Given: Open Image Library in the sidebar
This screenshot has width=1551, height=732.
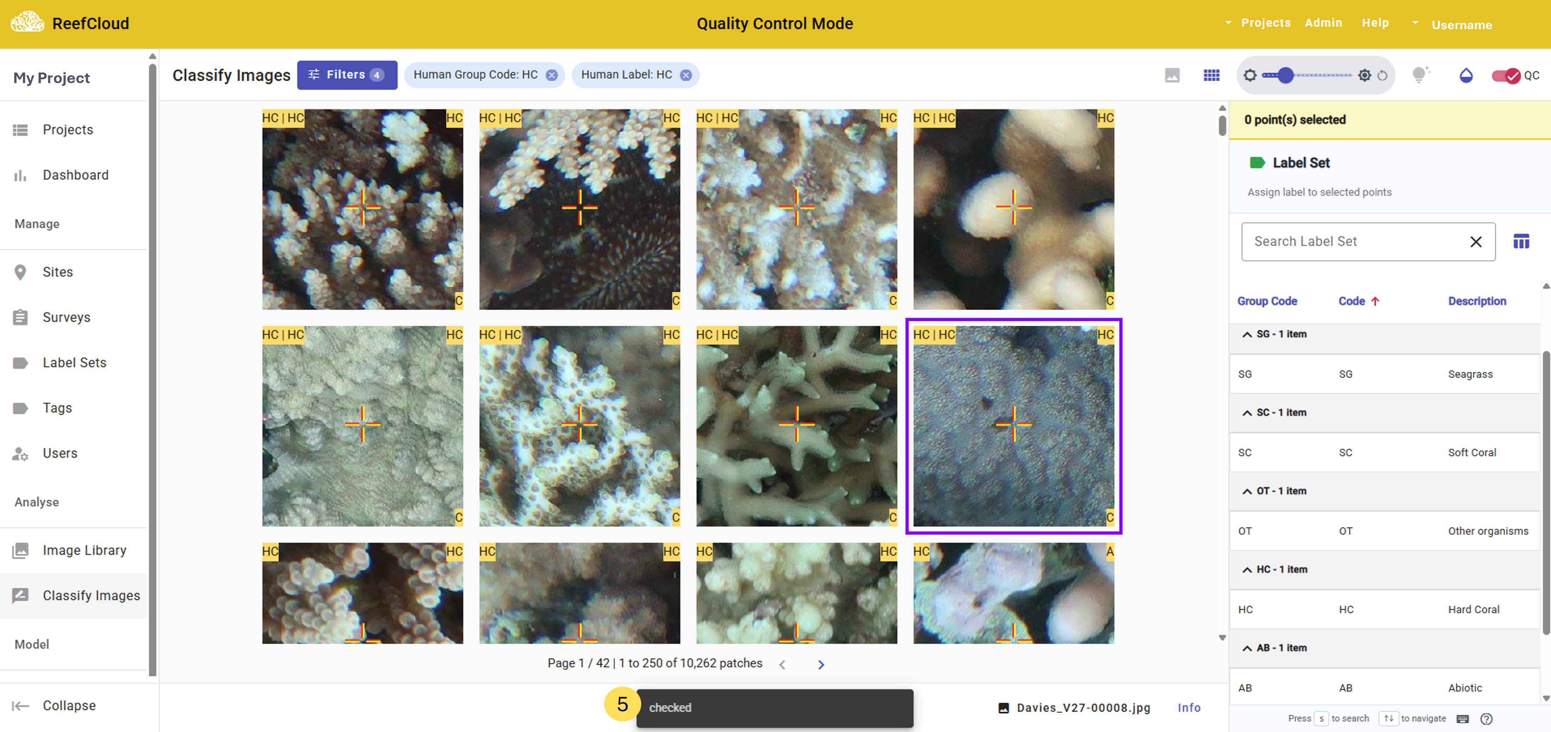Looking at the screenshot, I should (x=84, y=550).
